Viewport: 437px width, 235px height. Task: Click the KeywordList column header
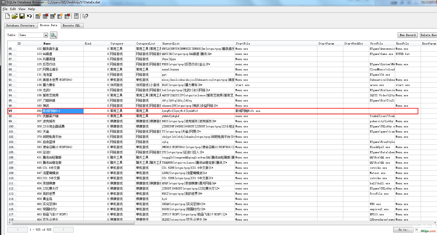(198, 43)
